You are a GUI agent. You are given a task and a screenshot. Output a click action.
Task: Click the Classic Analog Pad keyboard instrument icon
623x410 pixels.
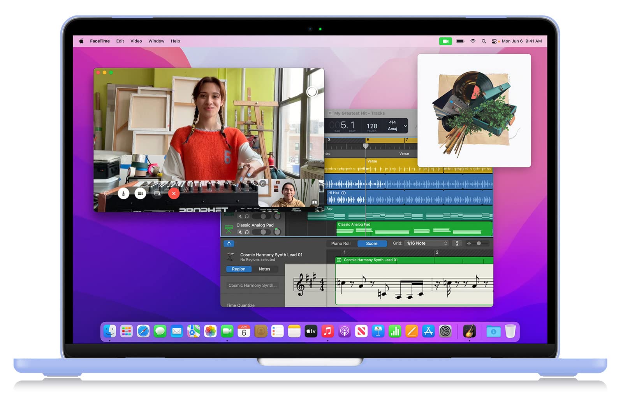pos(229,229)
